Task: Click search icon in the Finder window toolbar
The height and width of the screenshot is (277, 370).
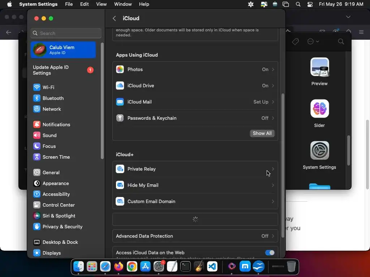Action: tap(341, 42)
